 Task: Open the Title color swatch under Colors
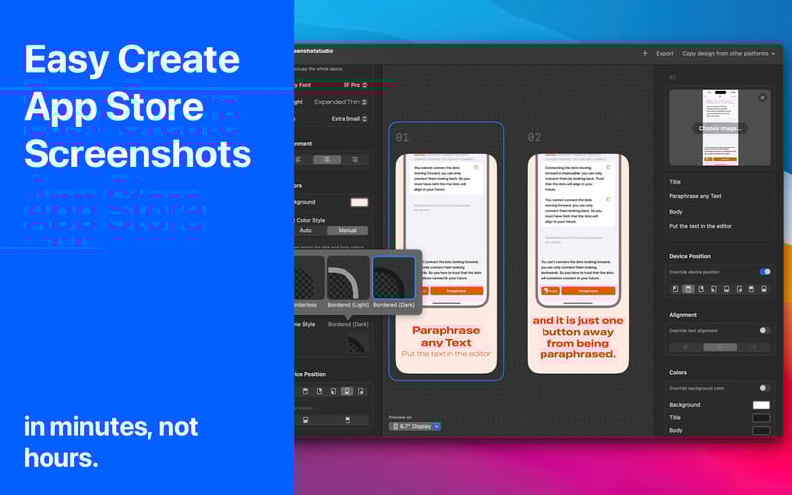coord(761,417)
